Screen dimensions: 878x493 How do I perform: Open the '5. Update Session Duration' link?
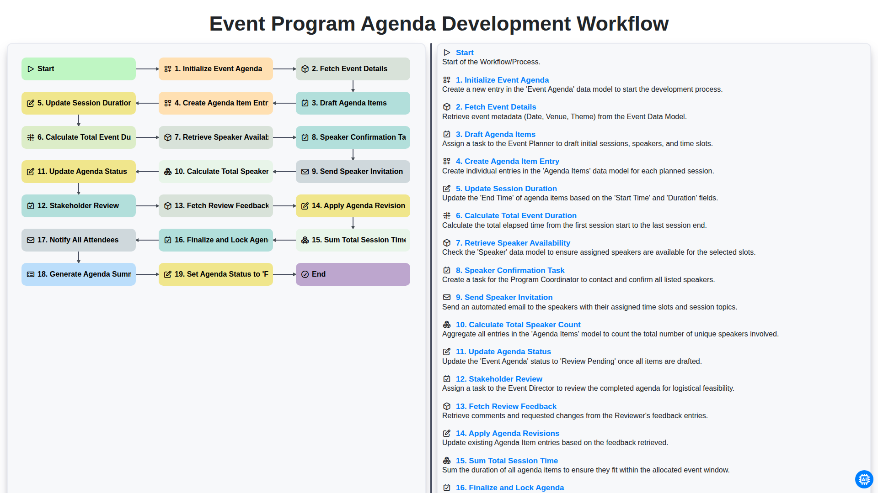tap(506, 189)
